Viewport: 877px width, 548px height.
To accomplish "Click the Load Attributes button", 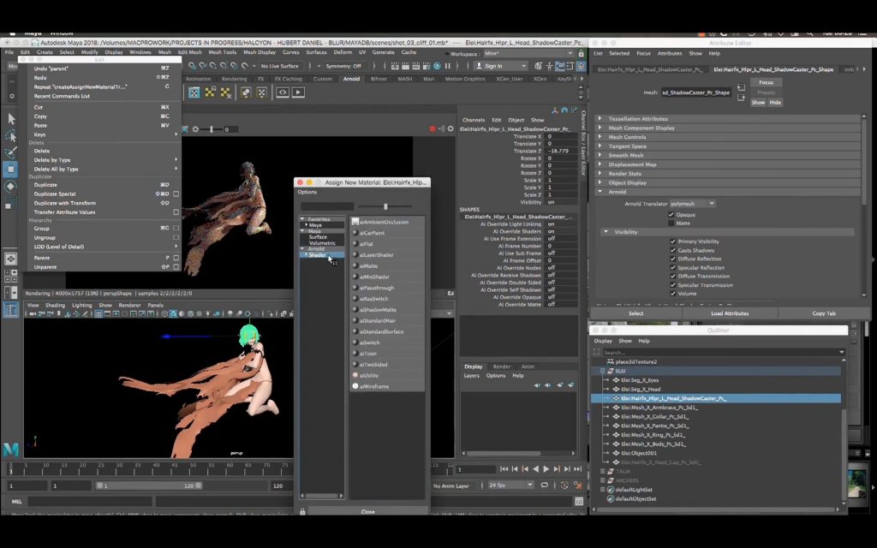I will 730,313.
